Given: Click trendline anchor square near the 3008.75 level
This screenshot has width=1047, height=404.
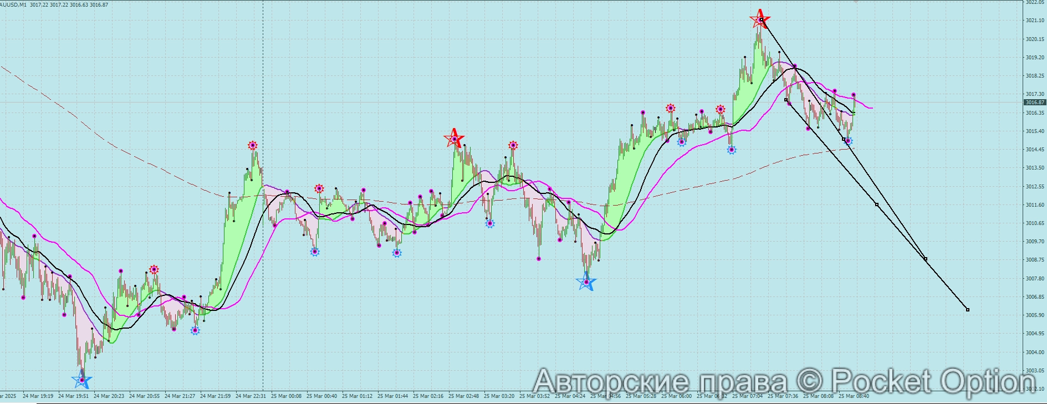Looking at the screenshot, I should pos(926,259).
